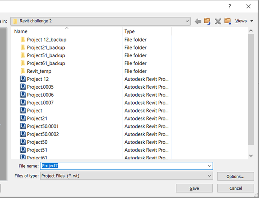
Task: Click the 'File folder' type cell for Project 12_backup
Action: click(135, 39)
